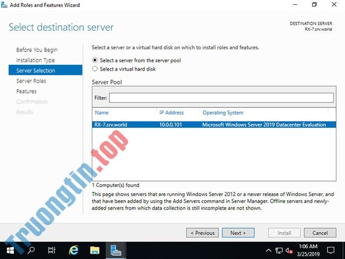The height and width of the screenshot is (259, 345).
Task: Open the Server Selection step
Action: (45, 71)
